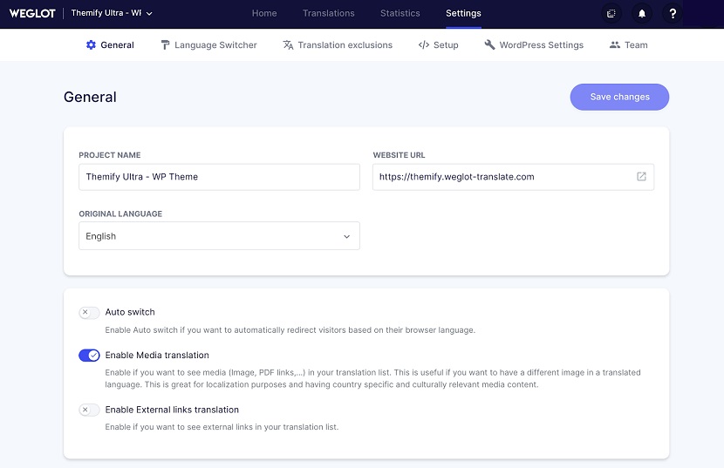Open the changelog news icon
The height and width of the screenshot is (468, 724).
(x=611, y=13)
